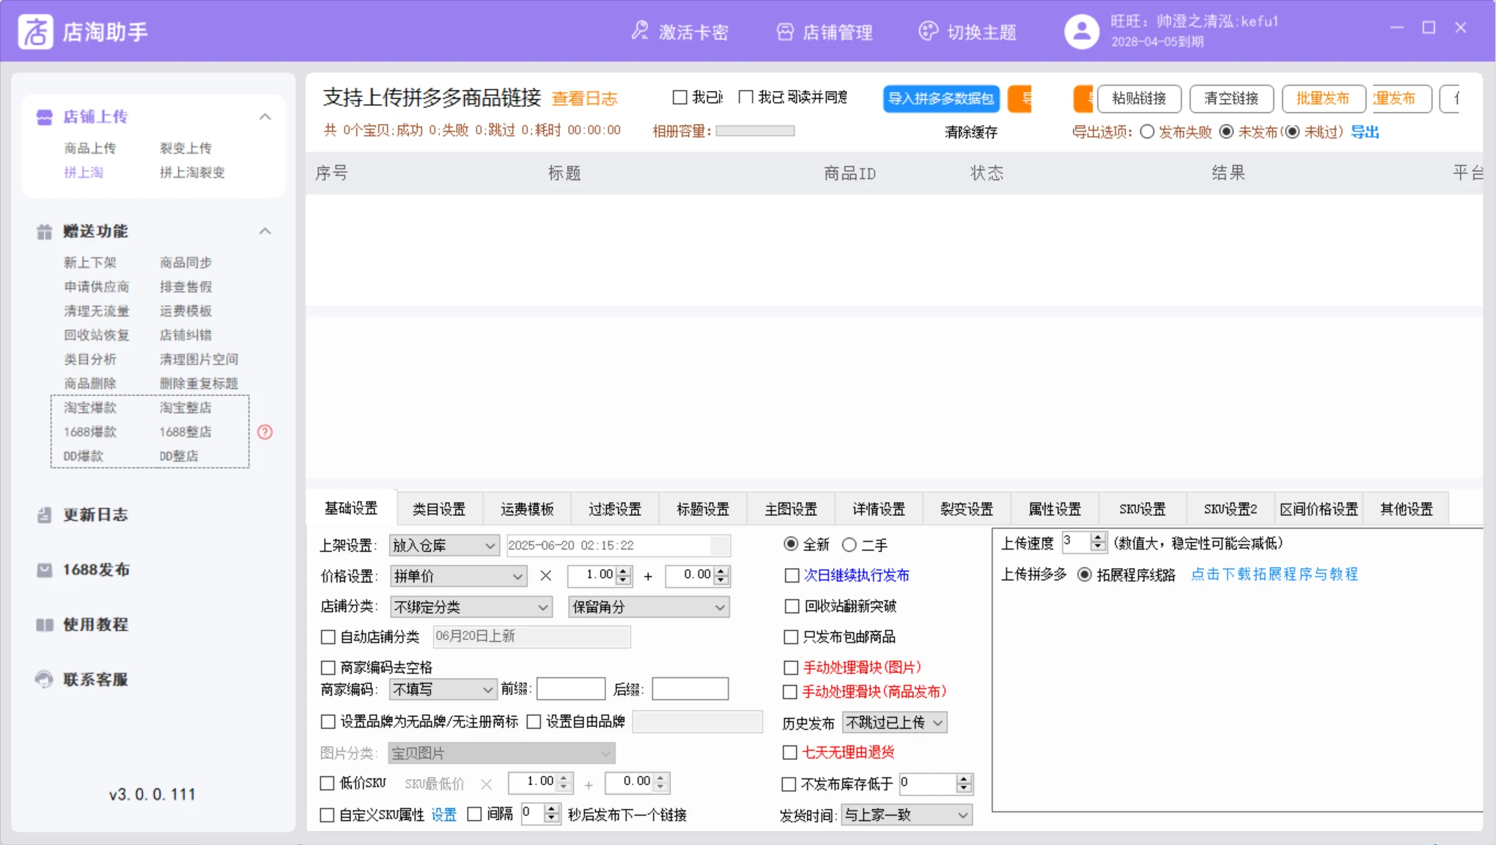The width and height of the screenshot is (1496, 845).
Task: Enable 七天无理由退货 checkbox
Action: click(790, 753)
